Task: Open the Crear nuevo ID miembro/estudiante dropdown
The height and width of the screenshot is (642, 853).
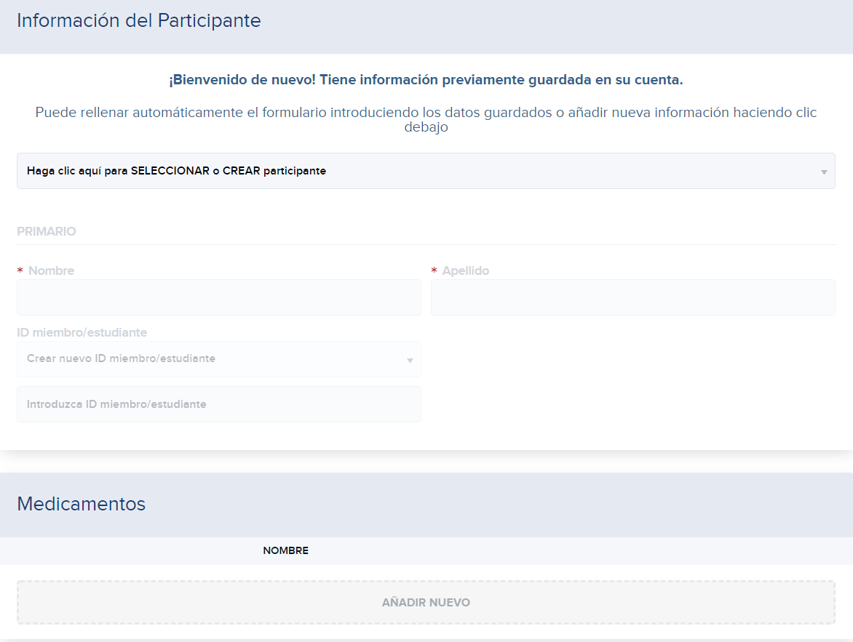Action: [x=218, y=358]
